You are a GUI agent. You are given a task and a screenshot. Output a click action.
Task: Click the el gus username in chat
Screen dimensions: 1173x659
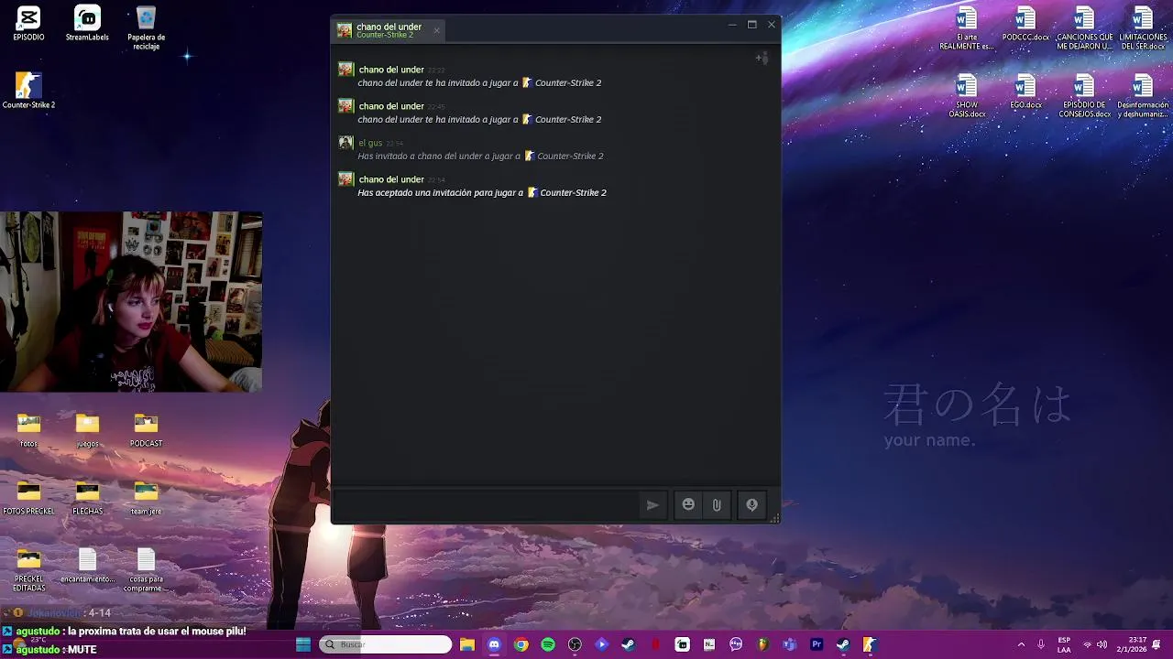pyautogui.click(x=370, y=143)
